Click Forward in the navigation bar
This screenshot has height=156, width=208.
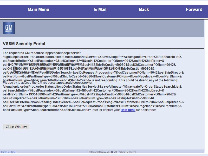(x=194, y=10)
